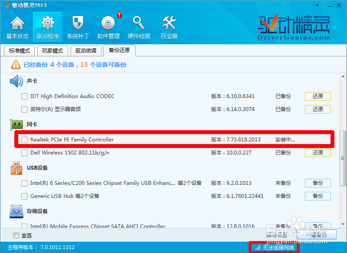Toggle the 全选 select-all checkbox
The height and width of the screenshot is (253, 347).
click(16, 235)
